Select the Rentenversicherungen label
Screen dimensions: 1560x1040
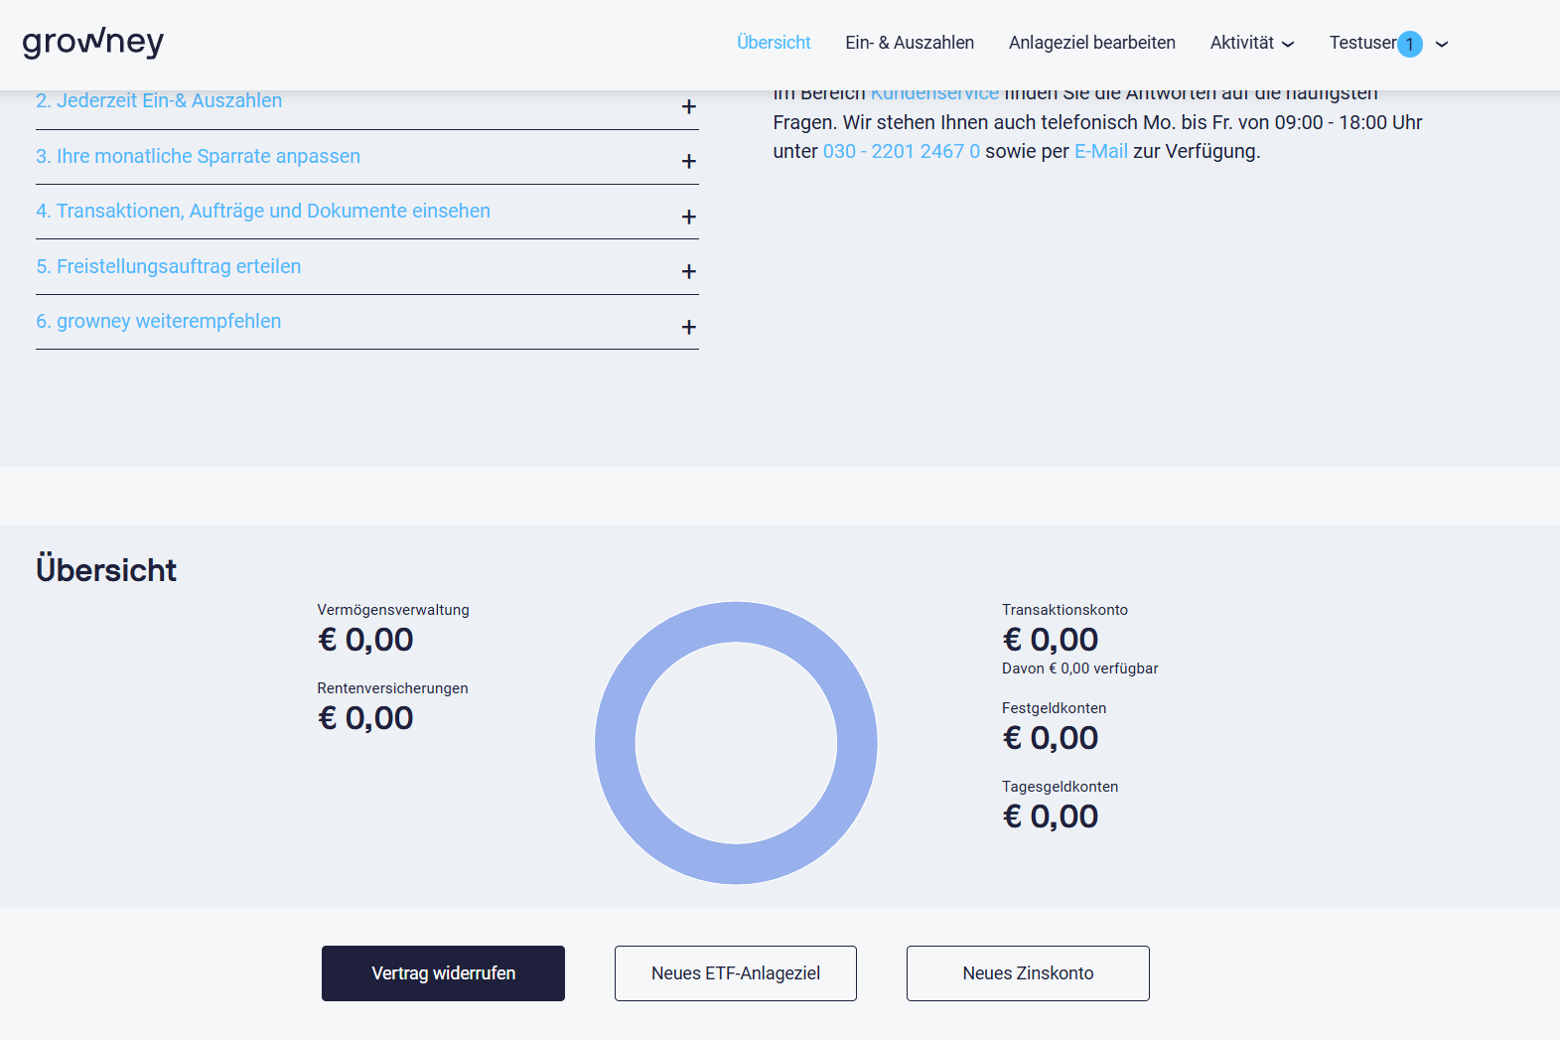pos(392,688)
